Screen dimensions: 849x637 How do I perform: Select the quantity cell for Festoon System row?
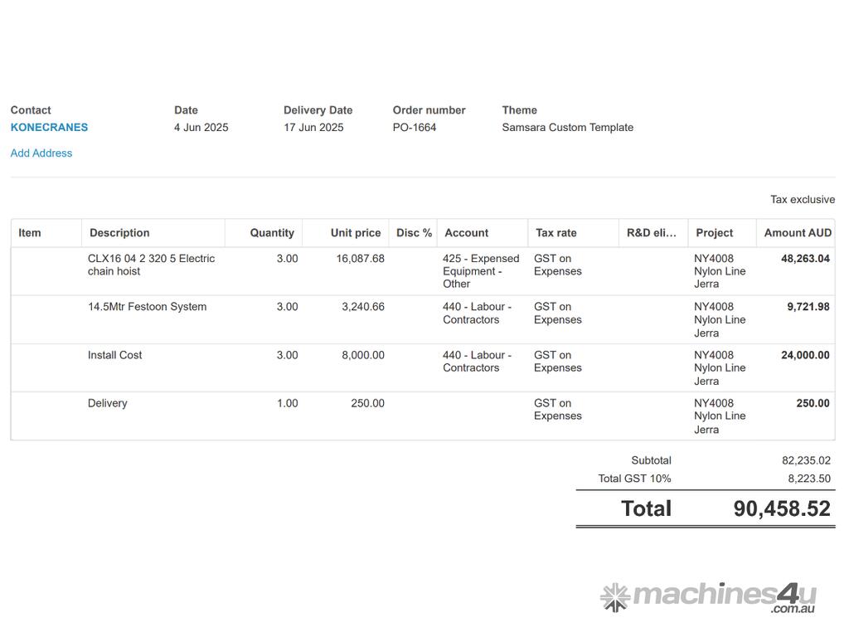coord(287,307)
